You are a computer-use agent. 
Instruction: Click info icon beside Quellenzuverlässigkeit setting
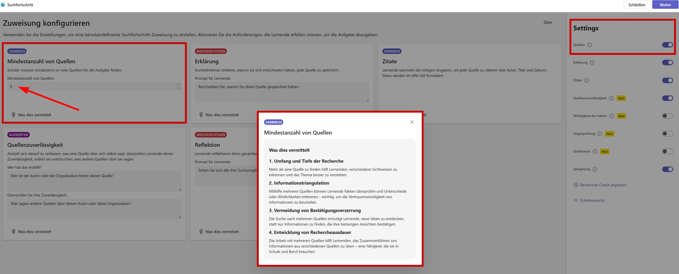(611, 98)
